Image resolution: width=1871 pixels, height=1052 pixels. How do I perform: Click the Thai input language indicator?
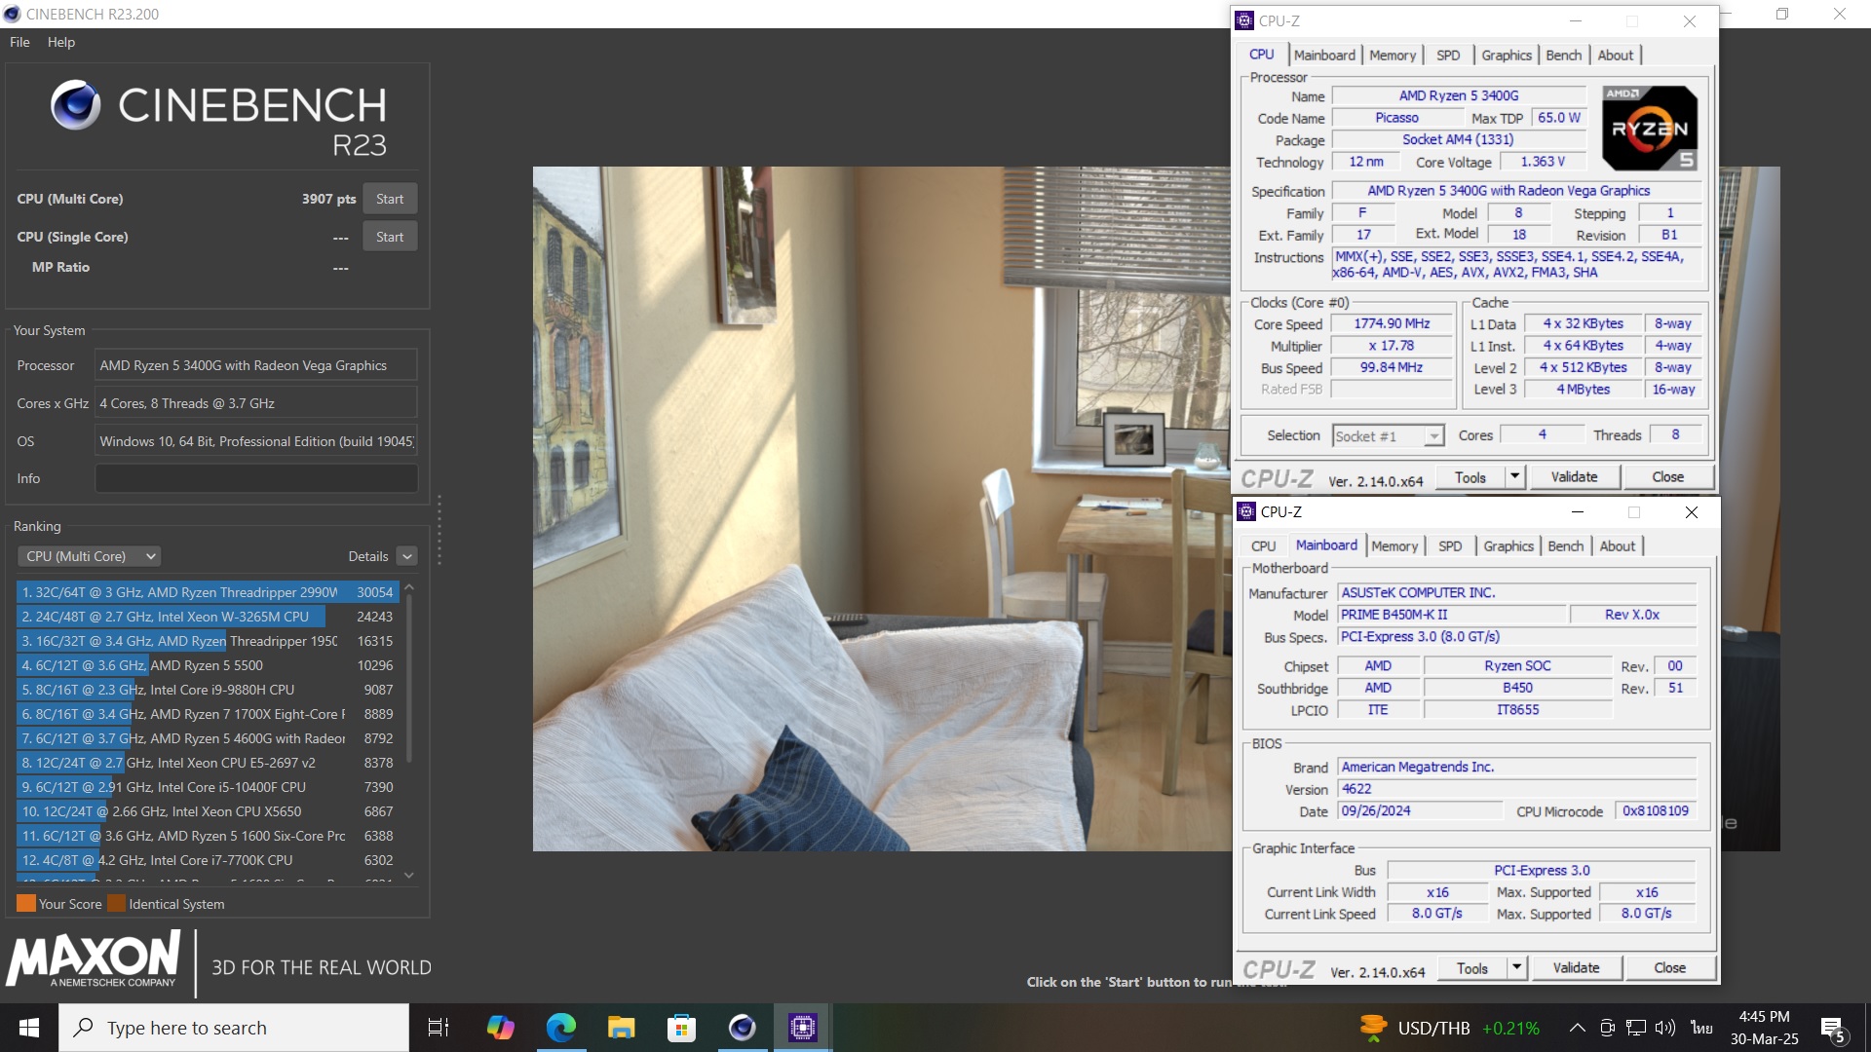point(1701,1028)
